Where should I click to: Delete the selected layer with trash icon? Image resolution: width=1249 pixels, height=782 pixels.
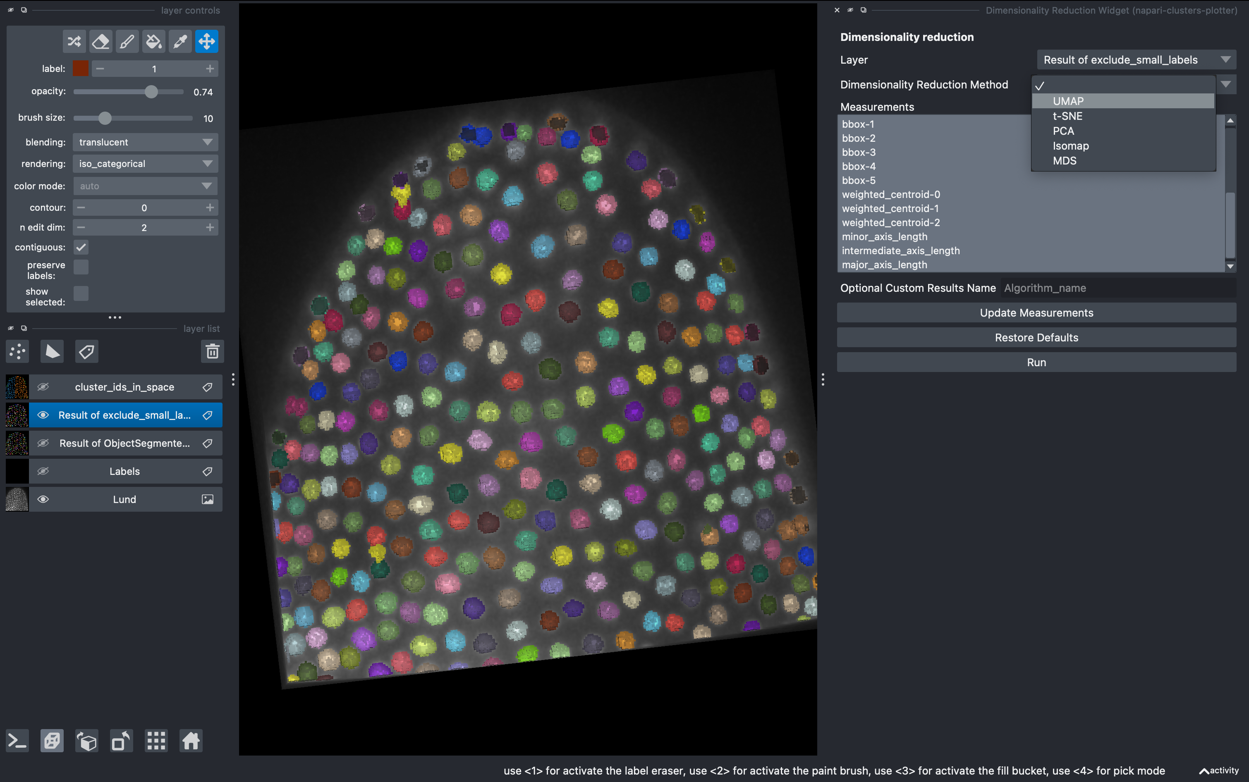(x=212, y=351)
